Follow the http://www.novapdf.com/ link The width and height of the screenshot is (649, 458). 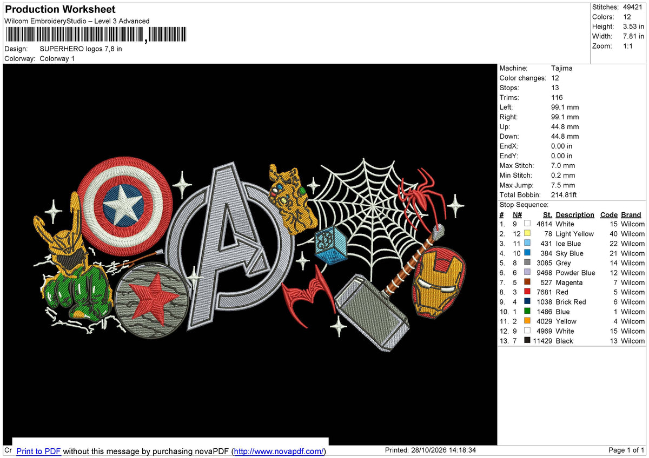[279, 452]
